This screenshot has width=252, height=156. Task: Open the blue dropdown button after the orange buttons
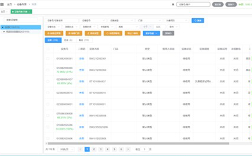pos(151,33)
